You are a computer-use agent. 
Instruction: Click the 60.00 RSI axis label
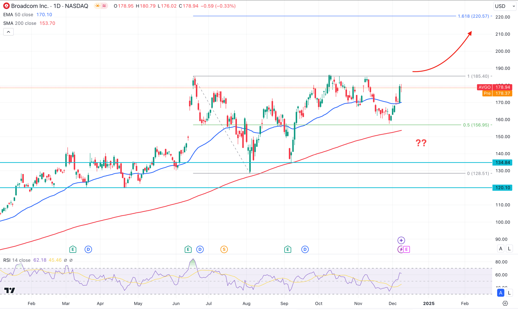pos(501,275)
